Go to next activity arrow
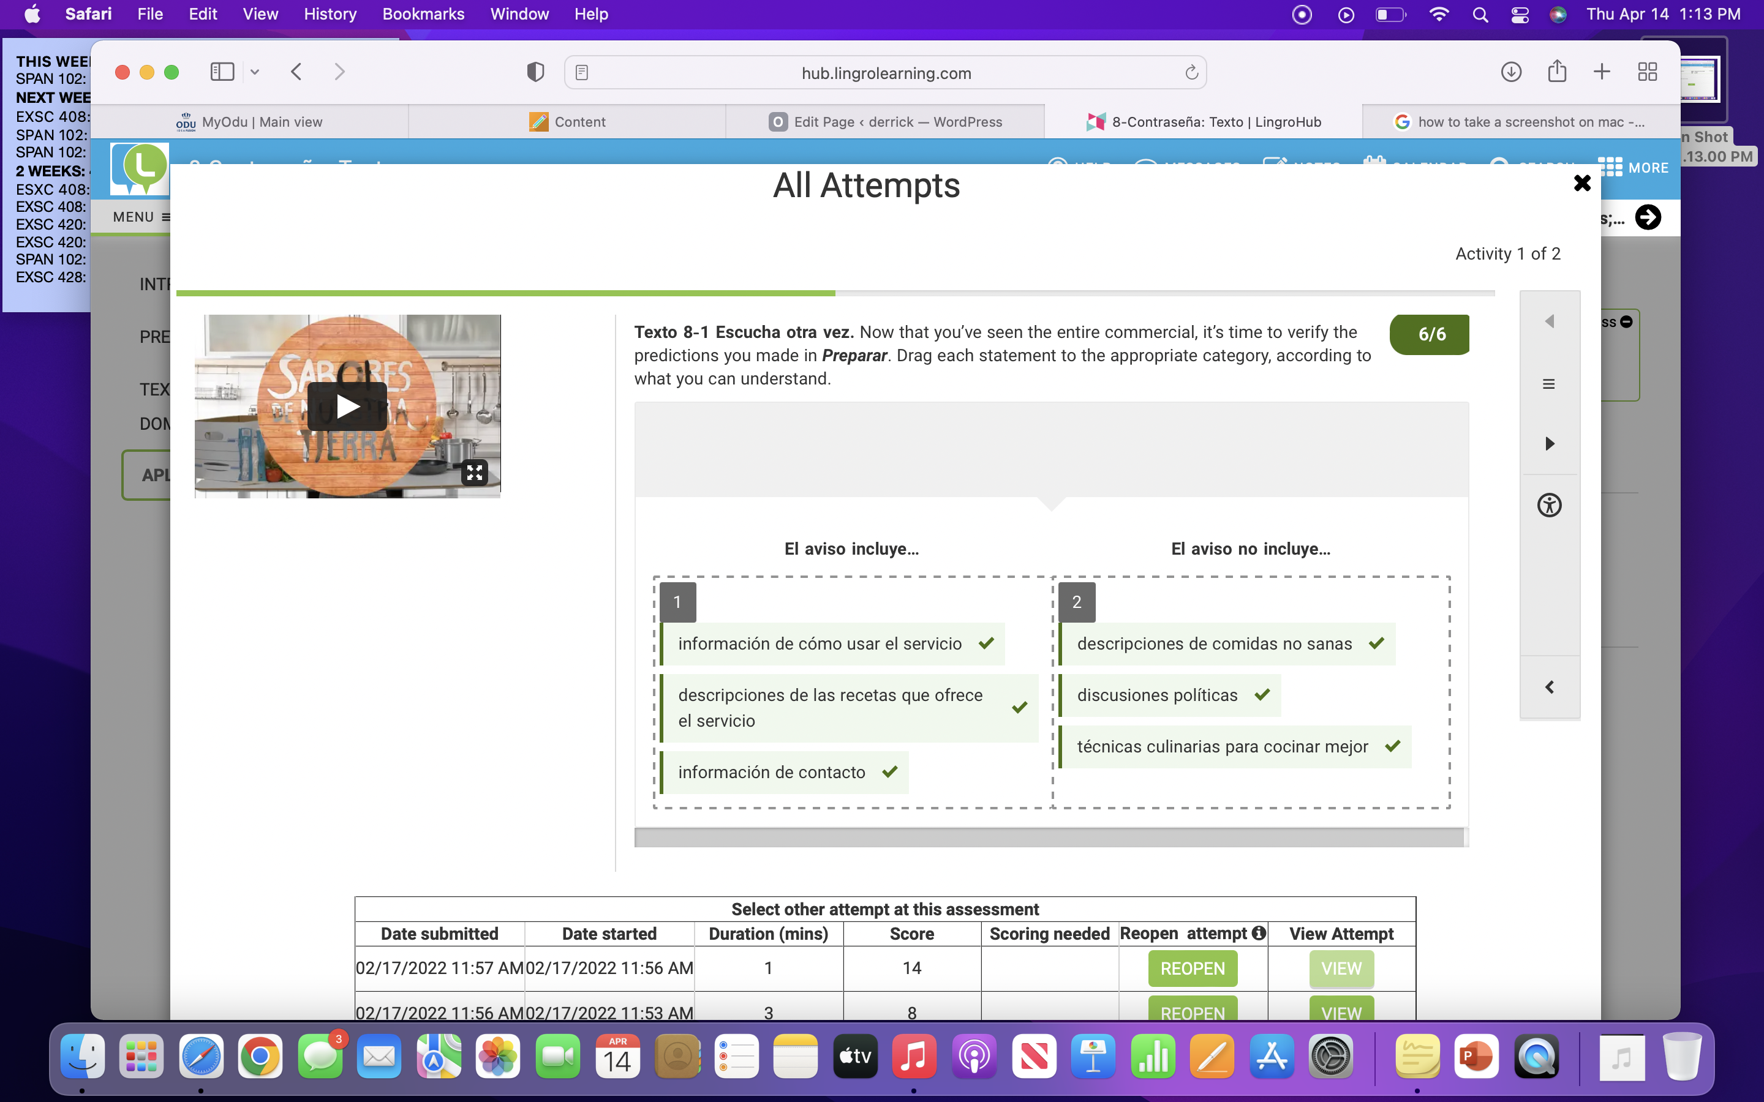Image resolution: width=1764 pixels, height=1102 pixels. (1549, 443)
